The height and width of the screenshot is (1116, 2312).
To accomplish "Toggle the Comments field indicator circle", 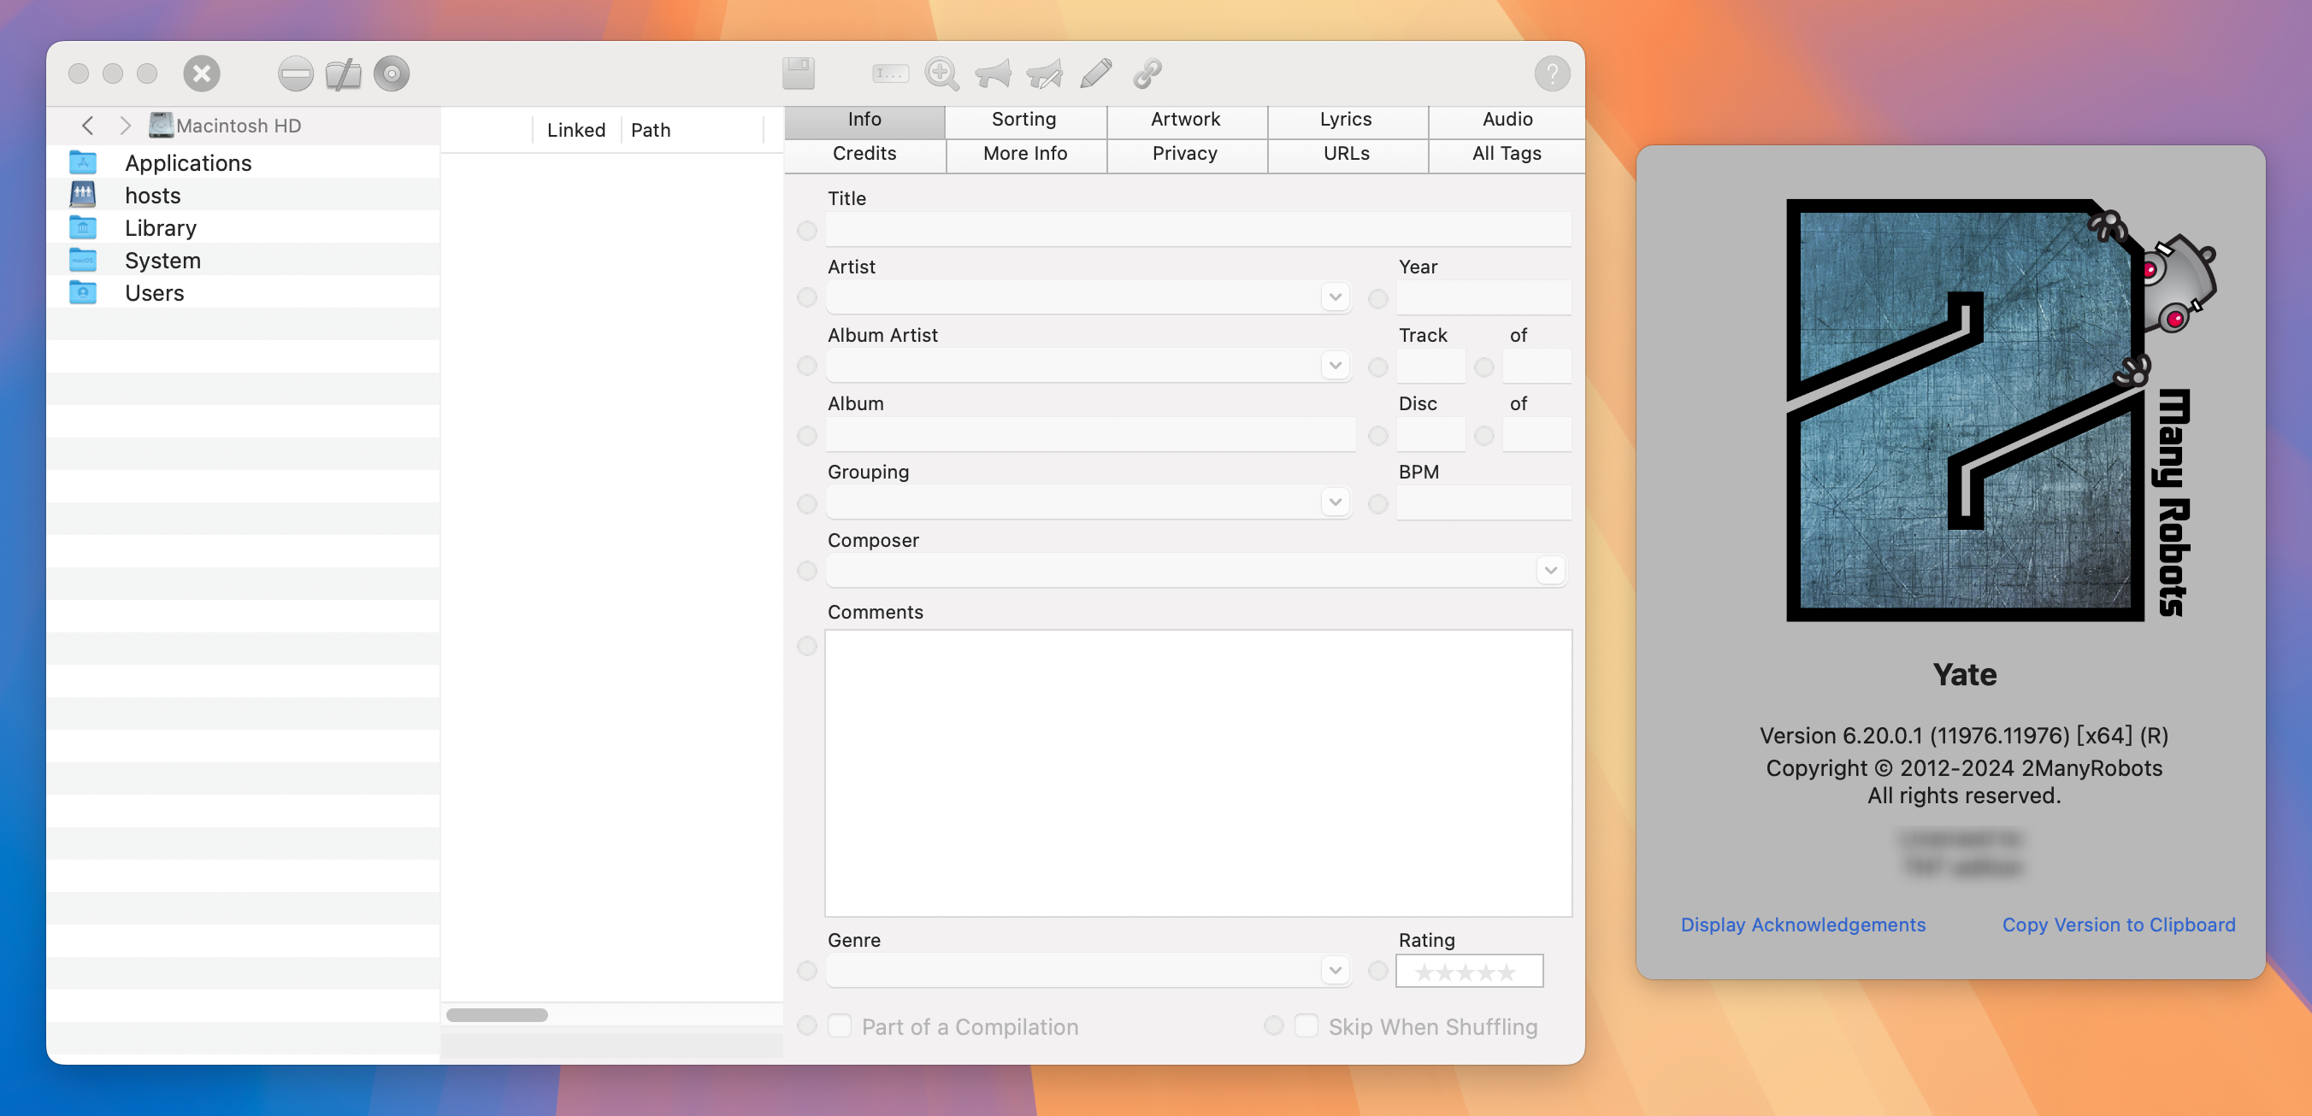I will click(x=807, y=646).
